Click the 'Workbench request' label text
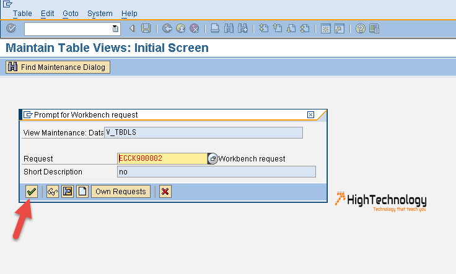The image size is (456, 274). 252,159
